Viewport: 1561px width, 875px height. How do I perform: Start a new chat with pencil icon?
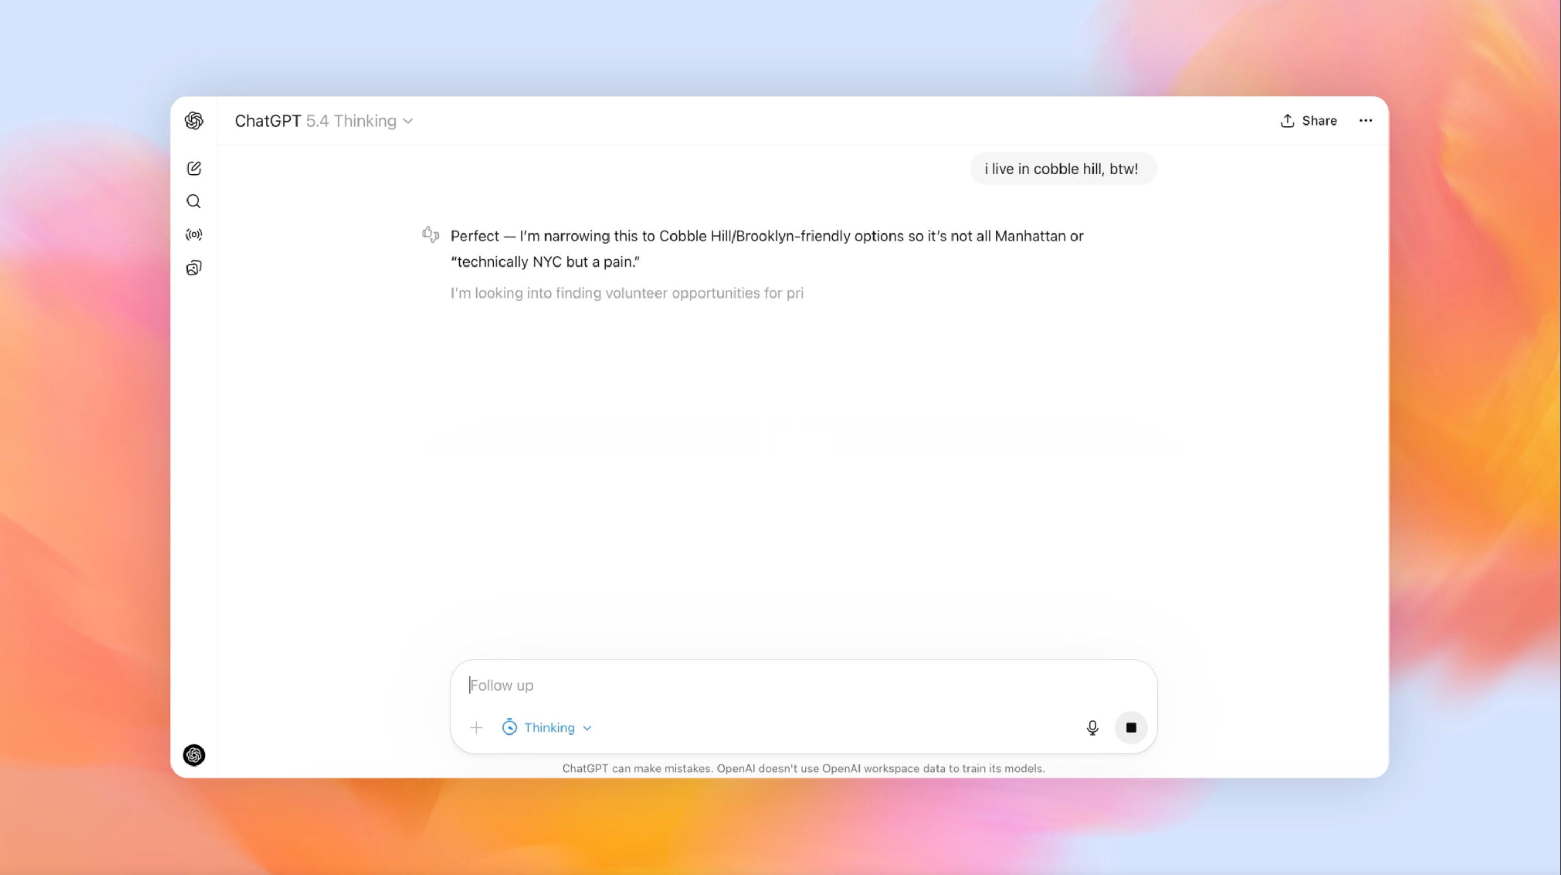coord(194,168)
